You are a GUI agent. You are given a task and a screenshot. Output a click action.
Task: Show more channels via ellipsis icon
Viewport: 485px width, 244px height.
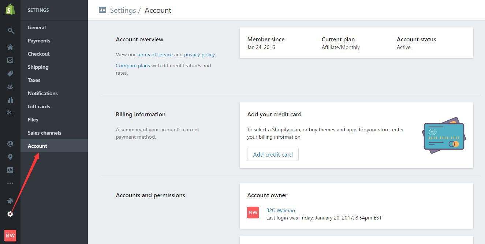click(x=10, y=183)
